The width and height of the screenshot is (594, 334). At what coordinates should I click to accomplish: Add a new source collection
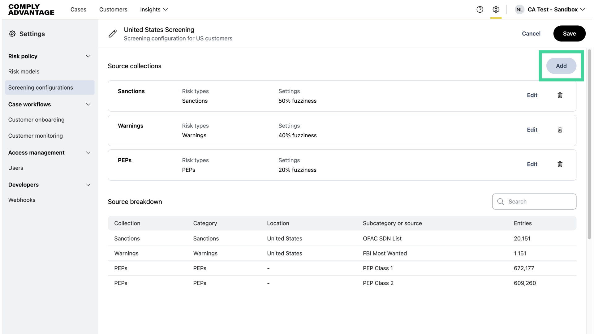pos(561,66)
